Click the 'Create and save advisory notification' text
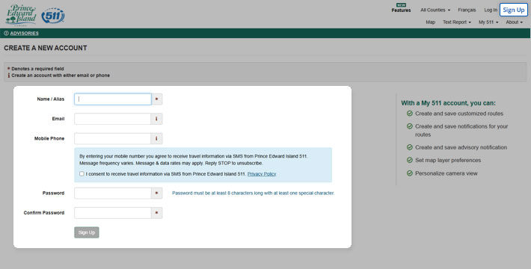Image resolution: width=531 pixels, height=269 pixels. pos(461,147)
